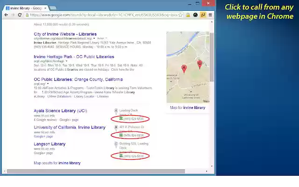Open University of California, Irvine Library result

pyautogui.click(x=70, y=127)
